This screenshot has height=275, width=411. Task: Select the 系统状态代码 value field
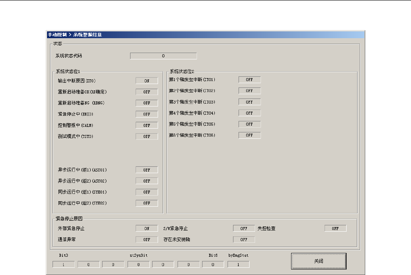[x=163, y=56]
